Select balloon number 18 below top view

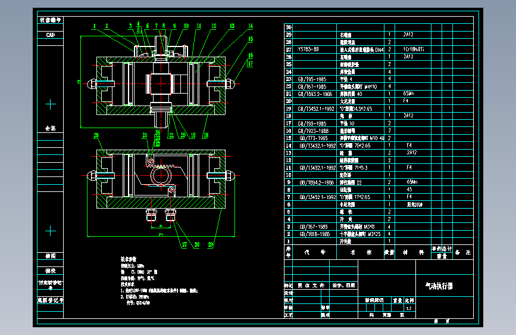(206, 135)
